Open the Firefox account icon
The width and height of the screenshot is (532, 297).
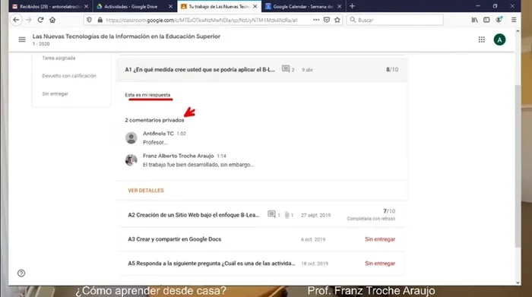pos(499,20)
